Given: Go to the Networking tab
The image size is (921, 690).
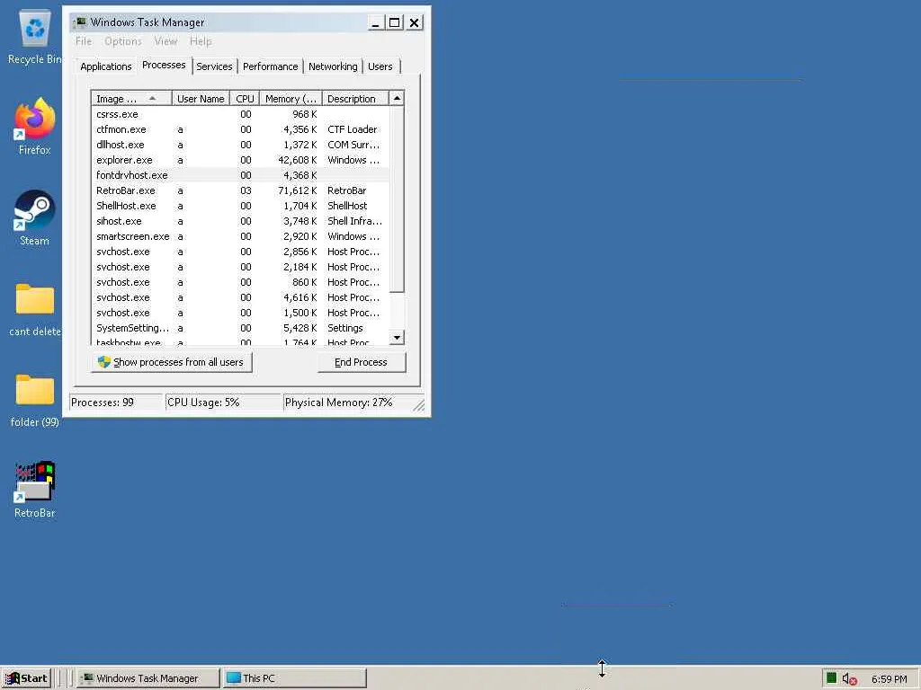Looking at the screenshot, I should coord(333,66).
